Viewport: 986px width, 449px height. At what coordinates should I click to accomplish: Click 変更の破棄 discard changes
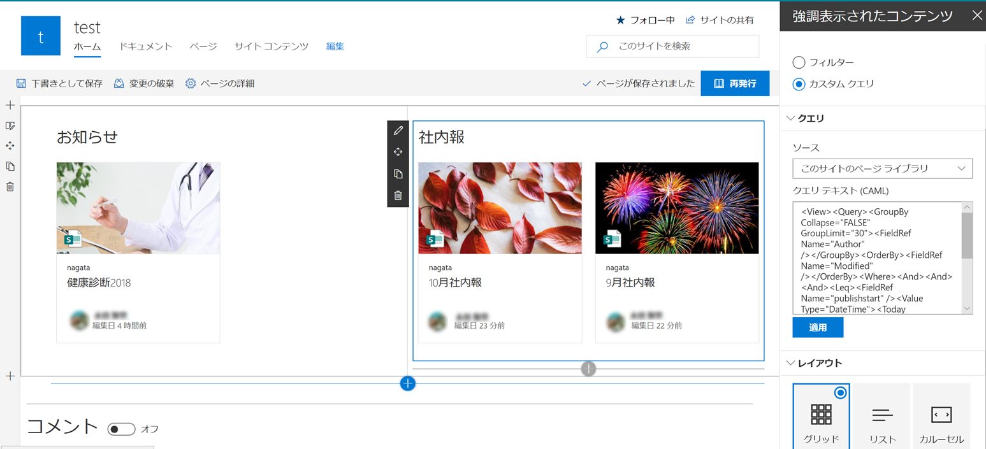[x=144, y=83]
